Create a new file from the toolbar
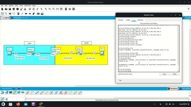191x107 pixels. click(2, 9)
